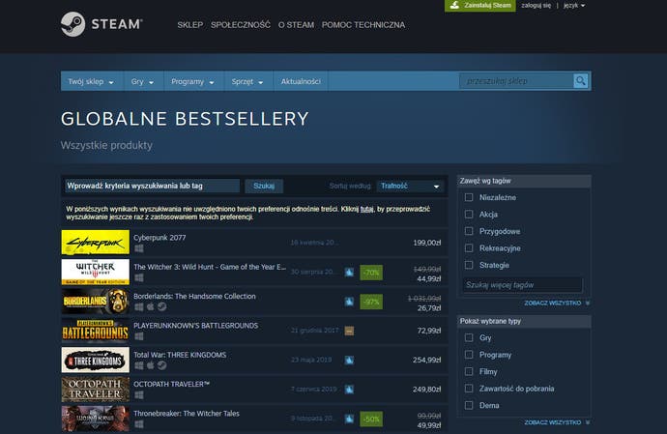Click the Cyberpunk 2077 thumbnail
Screen dimensions: 667x434
[x=96, y=242]
